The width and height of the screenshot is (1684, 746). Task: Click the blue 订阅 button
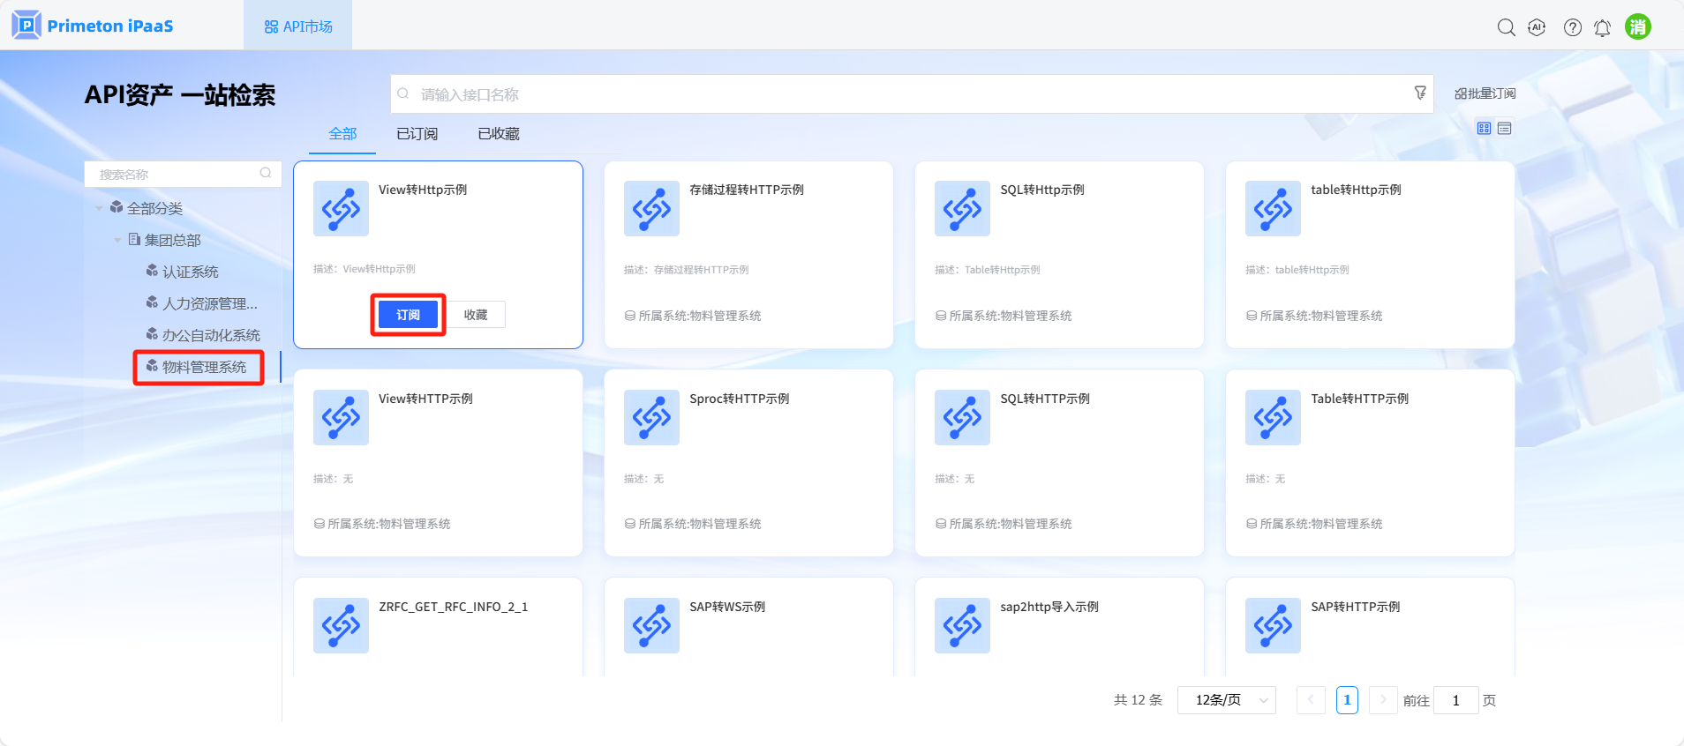click(x=408, y=315)
